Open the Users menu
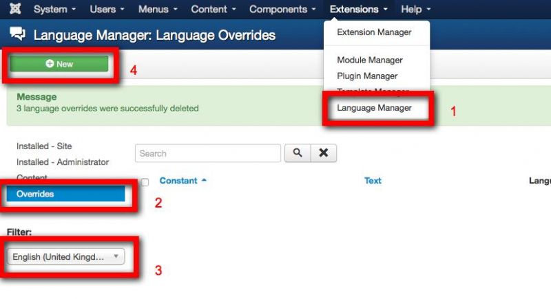The image size is (551, 299). tap(107, 9)
